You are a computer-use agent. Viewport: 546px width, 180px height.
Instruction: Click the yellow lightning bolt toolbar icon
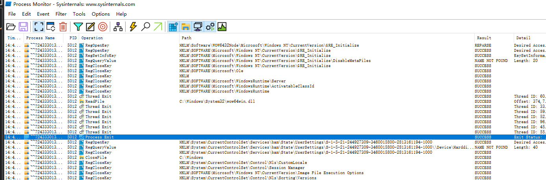(133, 27)
